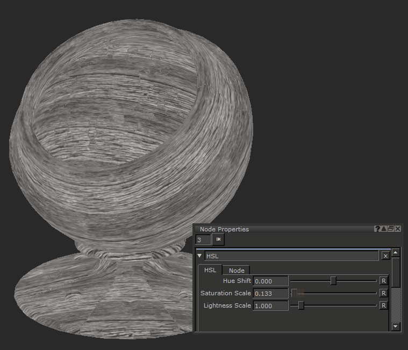Click the Lightness Scale slider handle
Viewport: 408px width, 350px height.
pyautogui.click(x=301, y=305)
